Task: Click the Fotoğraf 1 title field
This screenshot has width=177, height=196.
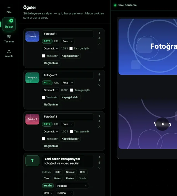Action: point(68,34)
